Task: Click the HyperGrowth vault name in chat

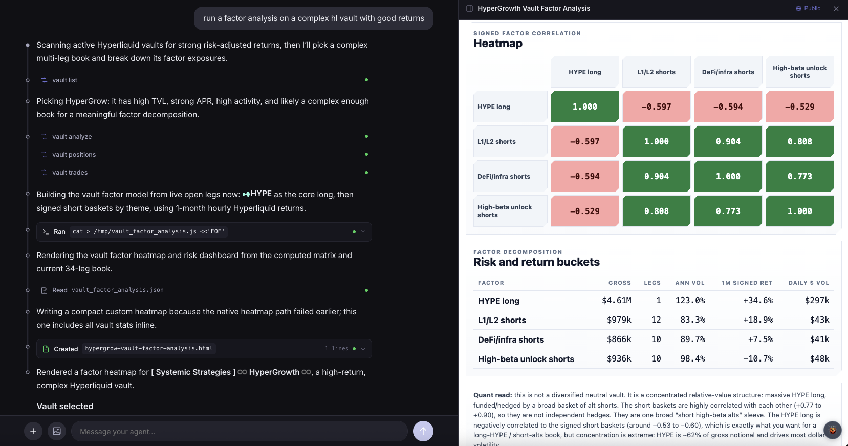Action: click(274, 372)
